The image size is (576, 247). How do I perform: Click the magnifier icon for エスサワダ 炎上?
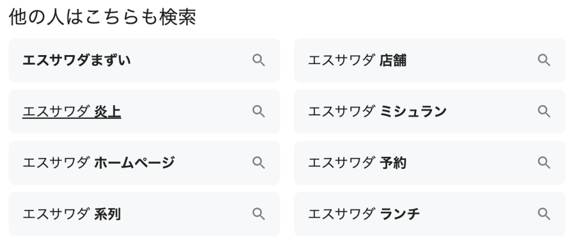[258, 111]
